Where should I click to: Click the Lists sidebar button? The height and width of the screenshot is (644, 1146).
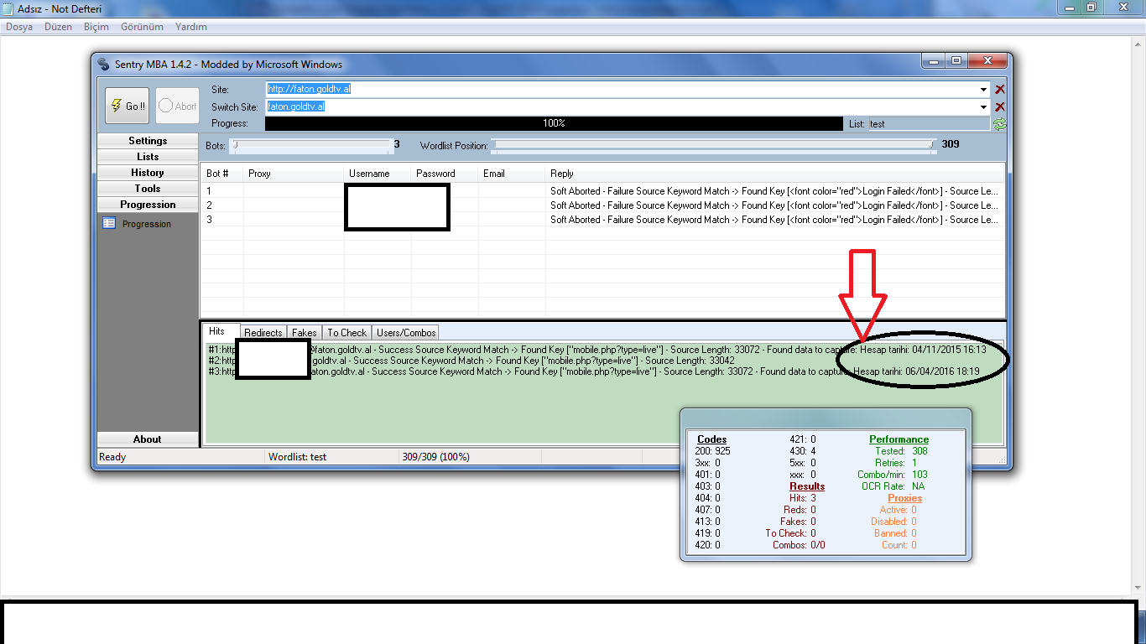(x=148, y=157)
